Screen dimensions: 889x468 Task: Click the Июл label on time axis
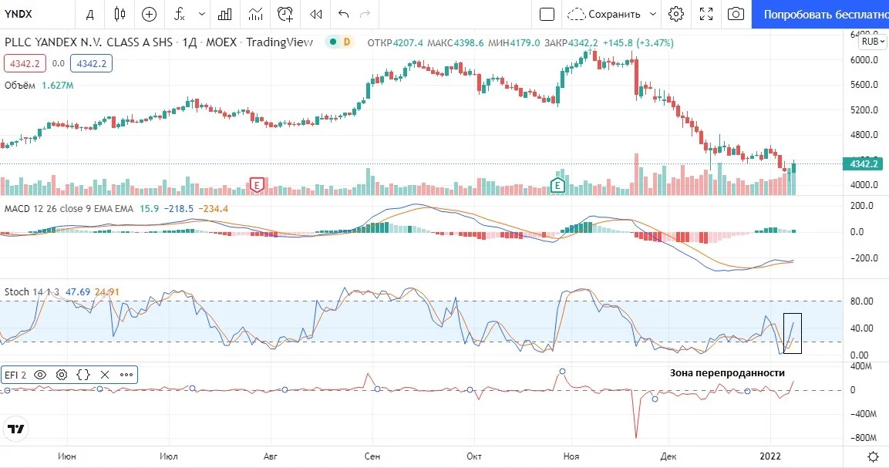point(168,456)
